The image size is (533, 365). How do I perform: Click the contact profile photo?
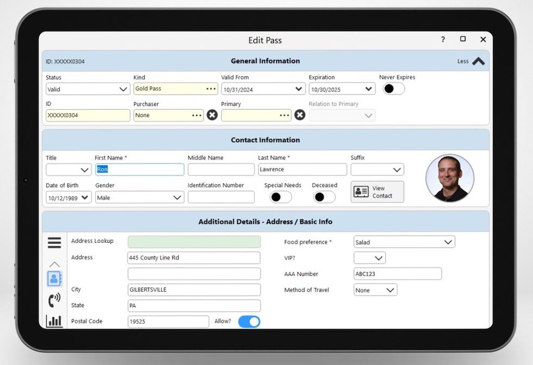(x=450, y=178)
